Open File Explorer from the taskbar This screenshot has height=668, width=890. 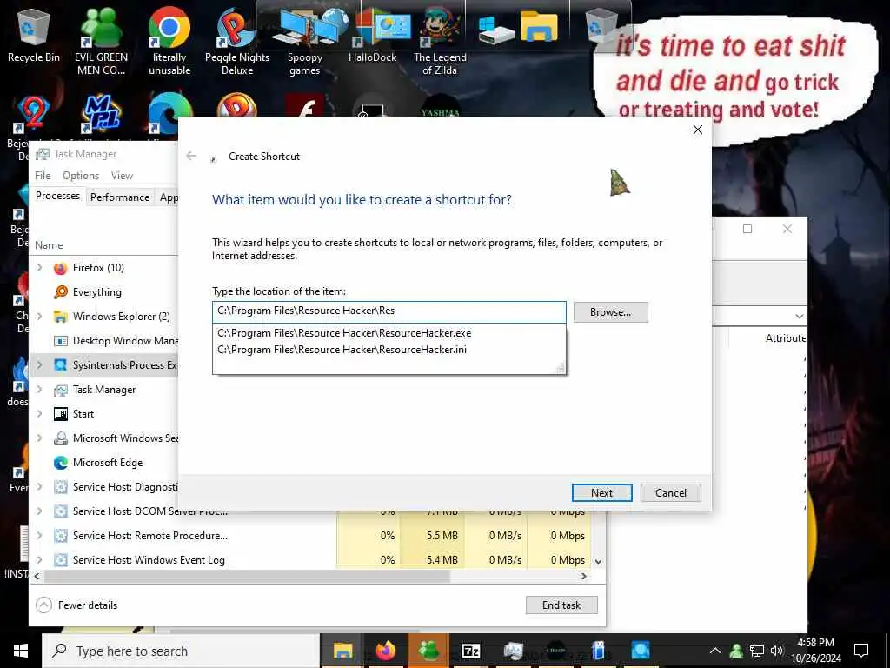pos(342,651)
